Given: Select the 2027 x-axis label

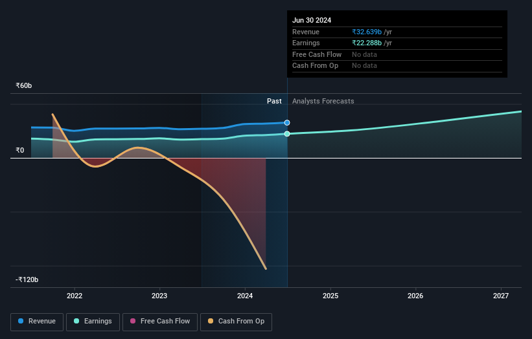Looking at the screenshot, I should coord(501,296).
